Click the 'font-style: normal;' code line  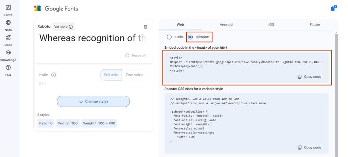(190, 128)
